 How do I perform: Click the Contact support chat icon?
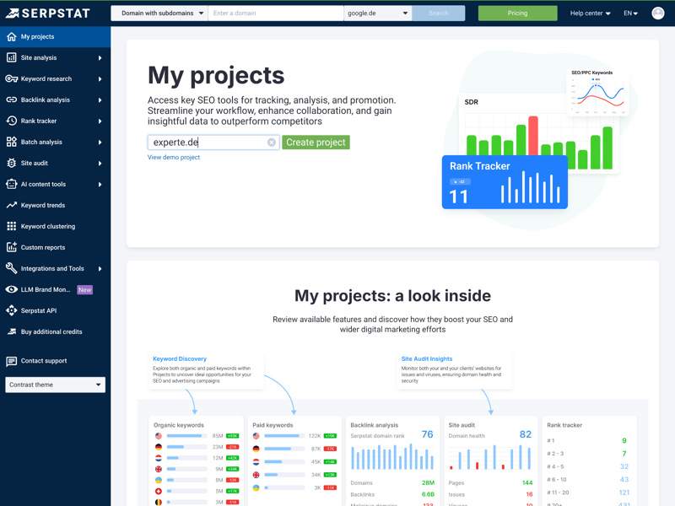pyautogui.click(x=12, y=361)
